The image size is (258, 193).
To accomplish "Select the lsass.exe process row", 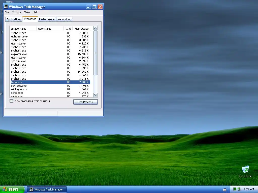I will pos(50,82).
